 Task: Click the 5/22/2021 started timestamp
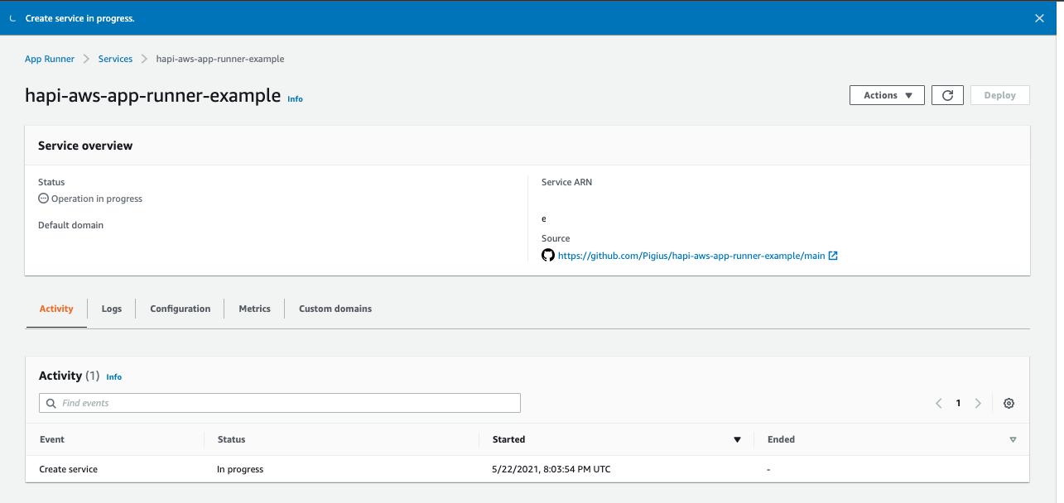point(551,469)
